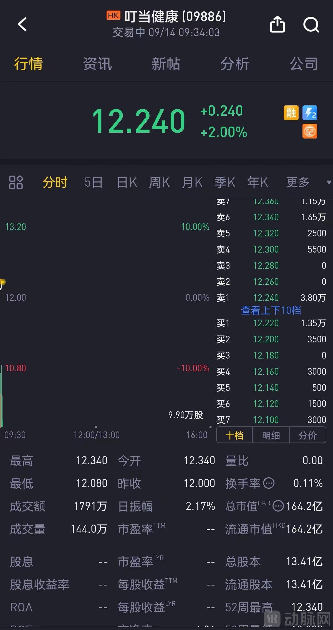Switch order book to 十档 view
Viewport: 333px width, 630px height.
click(234, 435)
